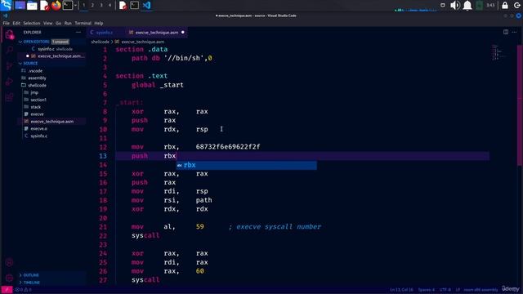
Task: Open the File menu
Action: pyautogui.click(x=6, y=23)
